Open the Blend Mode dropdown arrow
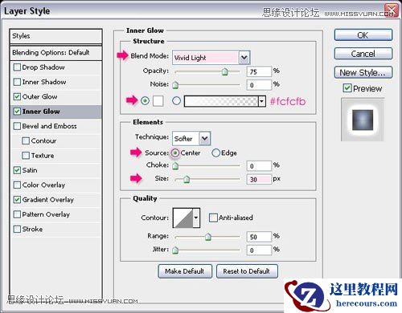Screen dimensions: 402x313 (244, 58)
